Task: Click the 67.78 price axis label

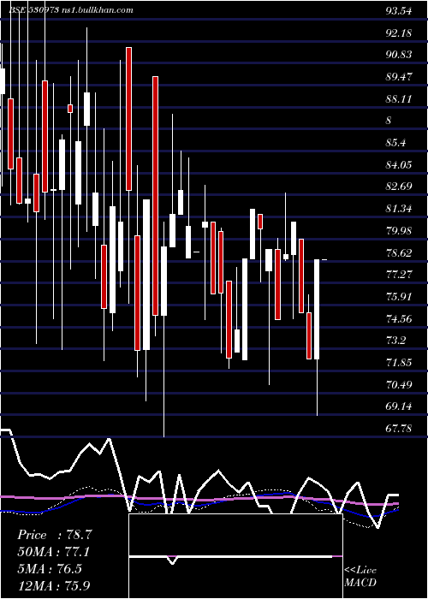Action: pos(399,429)
